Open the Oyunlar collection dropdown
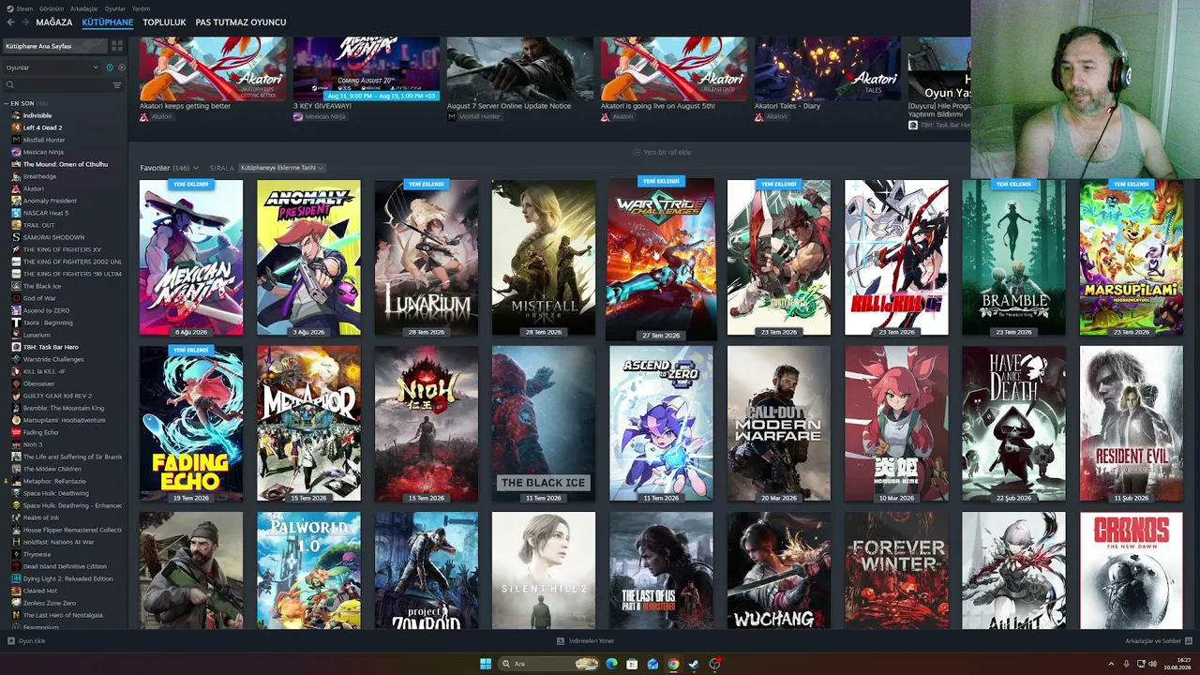Screen dimensions: 1200x675 point(52,67)
